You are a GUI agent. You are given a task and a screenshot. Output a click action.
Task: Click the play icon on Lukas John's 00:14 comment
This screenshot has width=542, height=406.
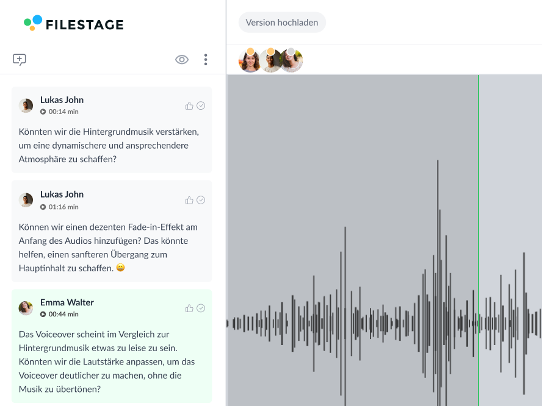(43, 112)
